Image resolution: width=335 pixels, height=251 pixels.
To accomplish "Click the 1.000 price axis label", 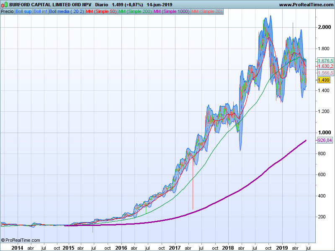I will [324, 133].
